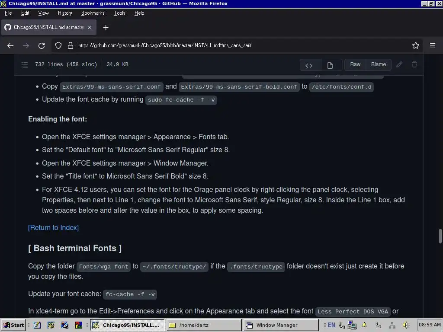Open the Help menu
Screen dimensions: 443x332
point(139,13)
